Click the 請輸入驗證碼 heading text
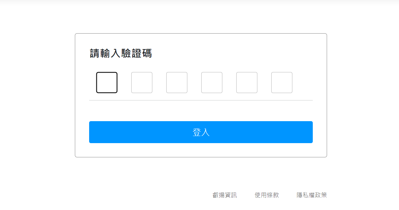This screenshot has height=210, width=399. [x=121, y=53]
